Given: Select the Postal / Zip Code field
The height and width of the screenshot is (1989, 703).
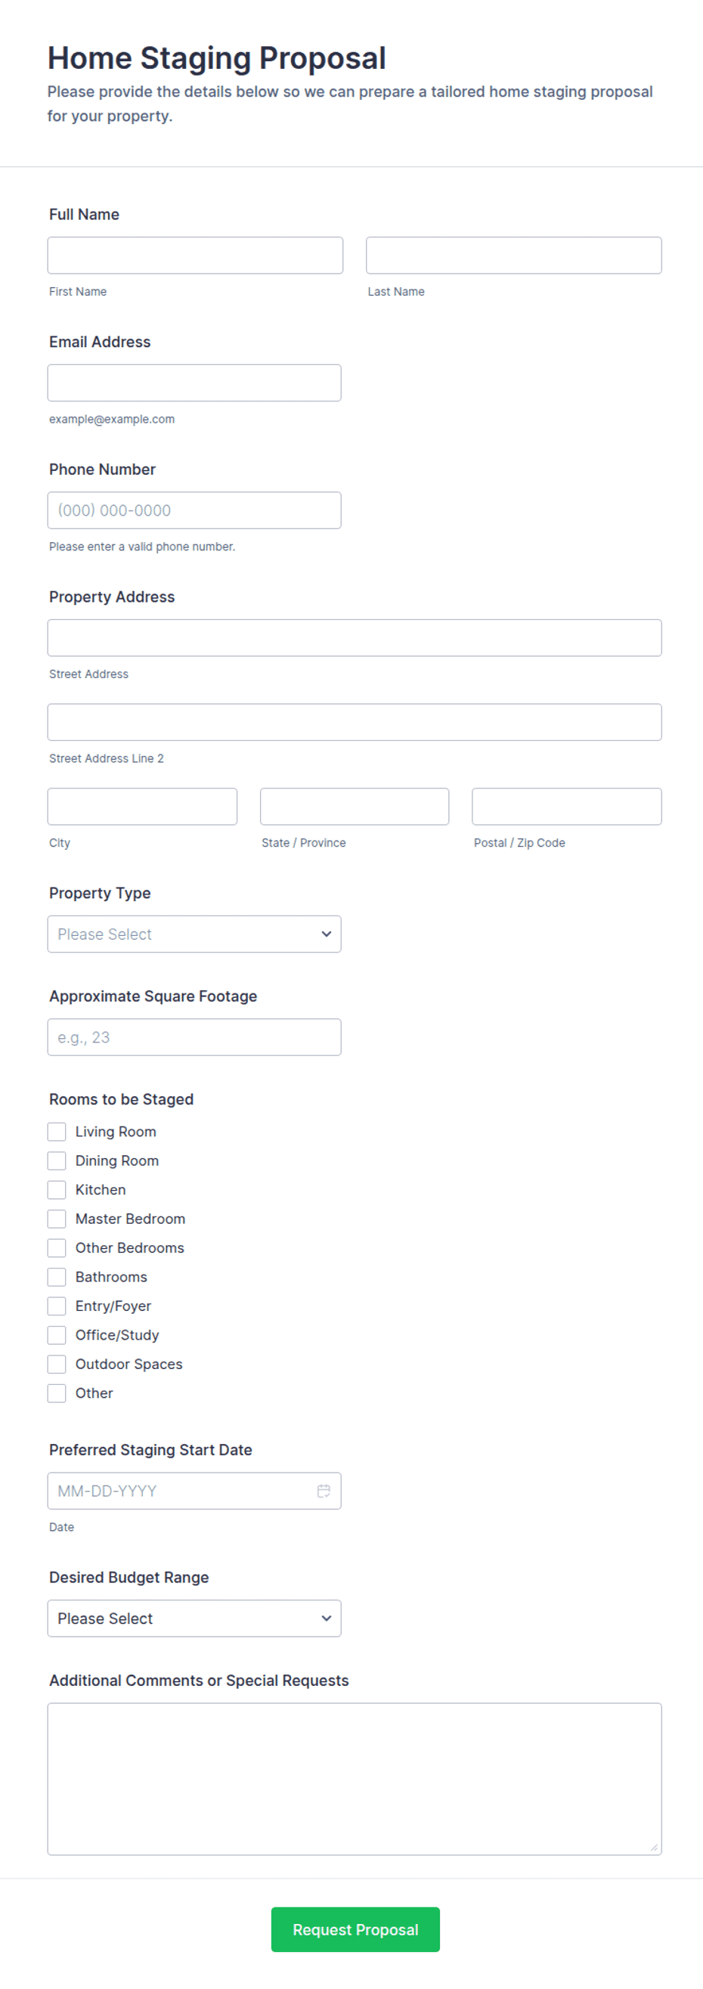Looking at the screenshot, I should coord(566,806).
